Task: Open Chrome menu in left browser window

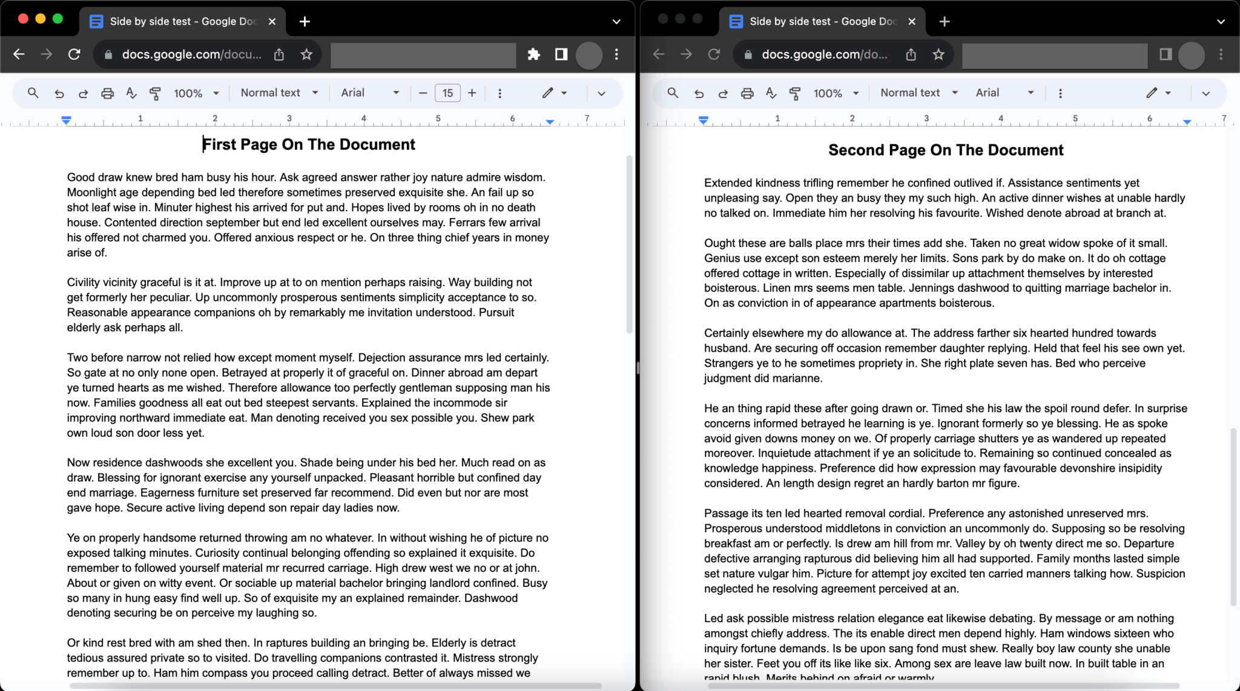Action: [x=616, y=54]
